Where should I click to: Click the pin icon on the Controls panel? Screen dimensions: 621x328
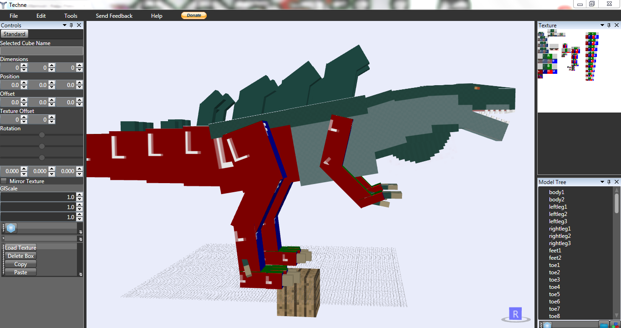pyautogui.click(x=71, y=25)
